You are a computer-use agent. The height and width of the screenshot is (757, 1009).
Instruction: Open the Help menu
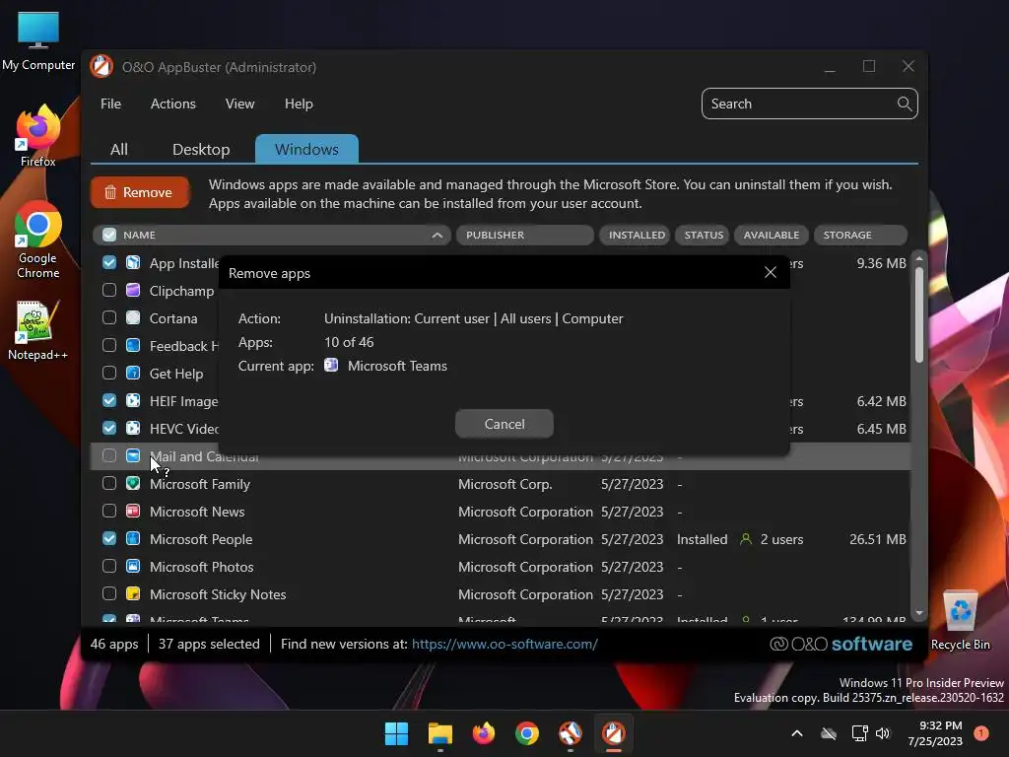click(299, 103)
